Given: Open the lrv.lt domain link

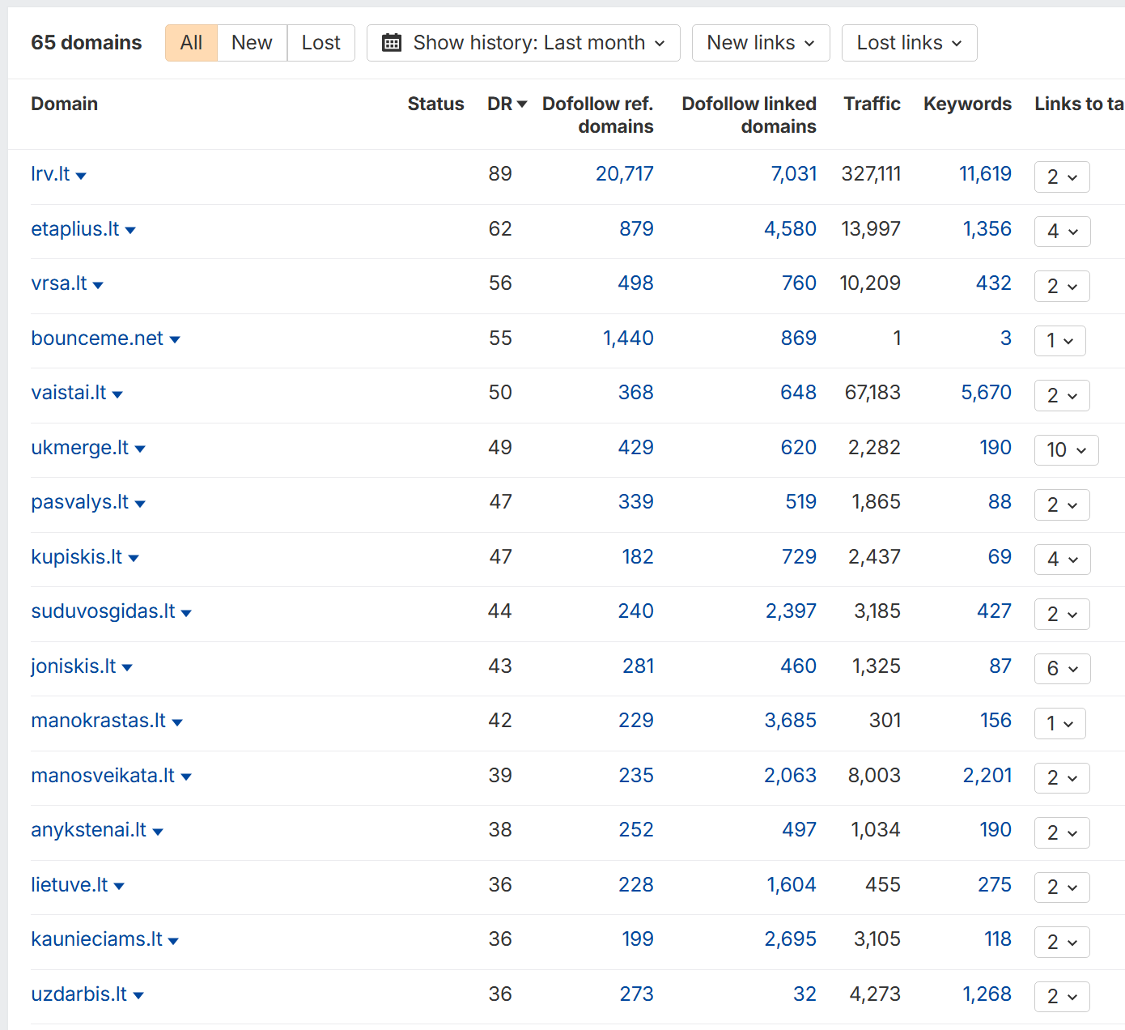Looking at the screenshot, I should coord(50,174).
